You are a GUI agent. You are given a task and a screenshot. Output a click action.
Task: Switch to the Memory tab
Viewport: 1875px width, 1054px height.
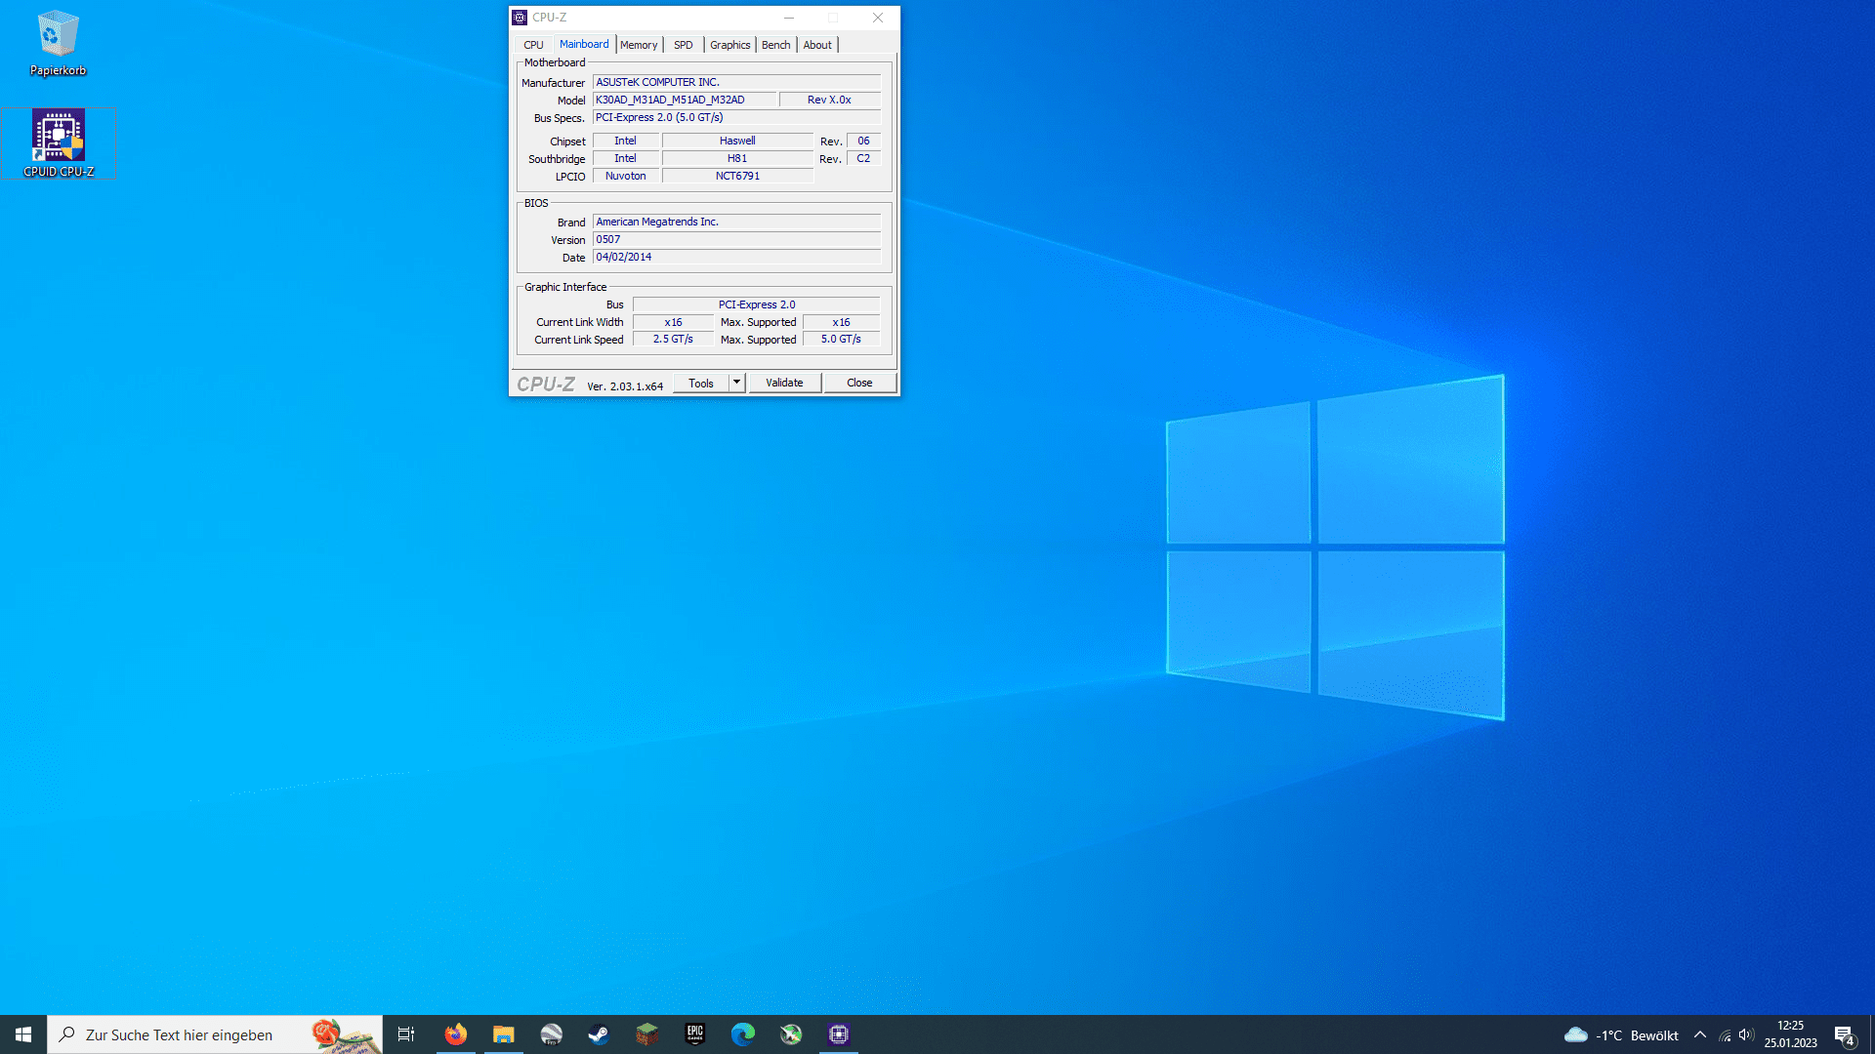tap(639, 45)
